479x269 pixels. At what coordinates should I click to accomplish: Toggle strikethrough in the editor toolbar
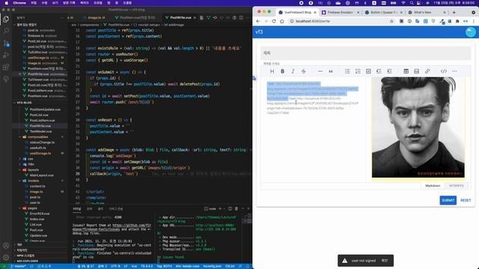pyautogui.click(x=303, y=71)
